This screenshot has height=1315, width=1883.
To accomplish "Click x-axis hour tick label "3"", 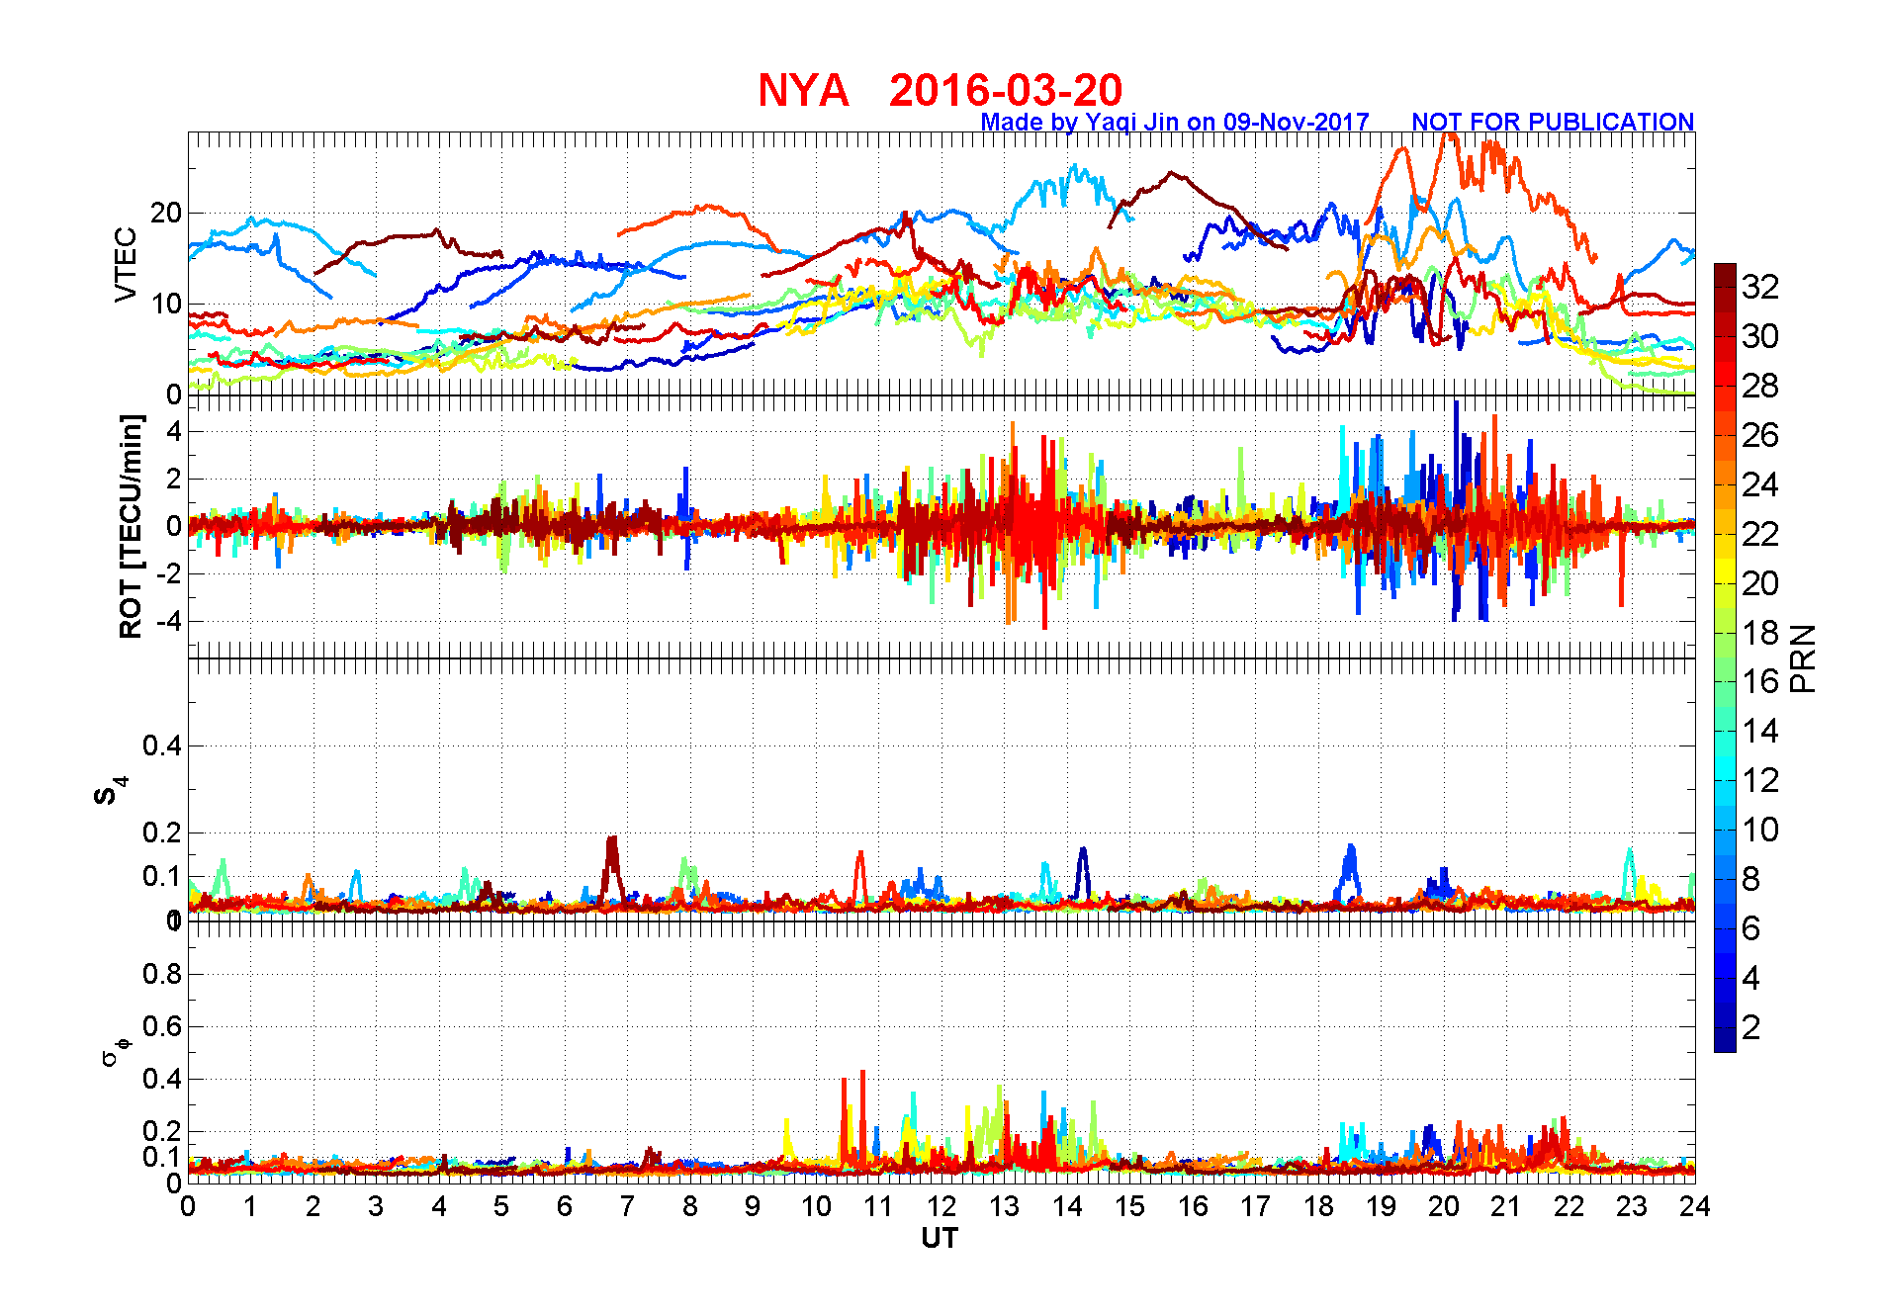I will pos(376,1206).
